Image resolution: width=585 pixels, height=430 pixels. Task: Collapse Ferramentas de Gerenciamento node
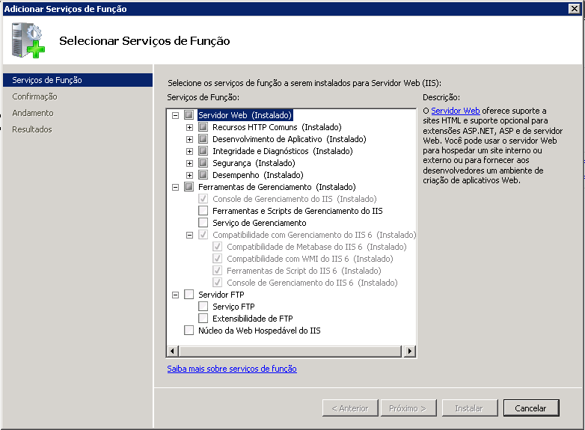click(x=176, y=187)
